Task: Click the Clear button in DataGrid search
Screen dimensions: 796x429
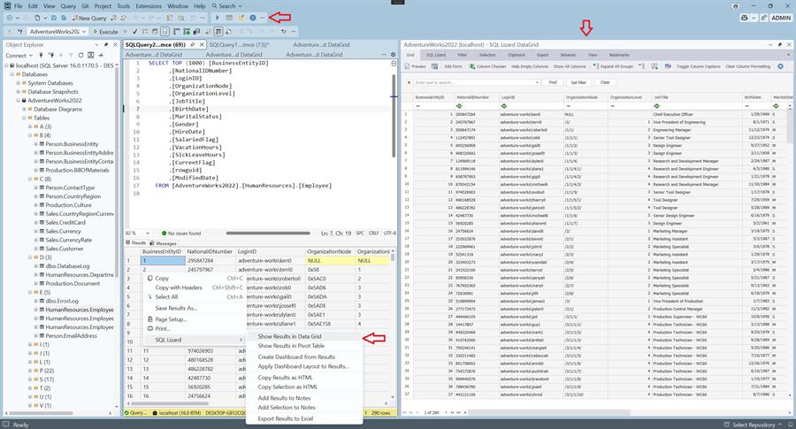Action: click(x=605, y=82)
